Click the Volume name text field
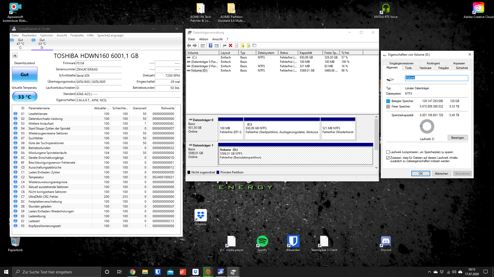This screenshot has height=277, width=494. pyautogui.click(x=436, y=78)
